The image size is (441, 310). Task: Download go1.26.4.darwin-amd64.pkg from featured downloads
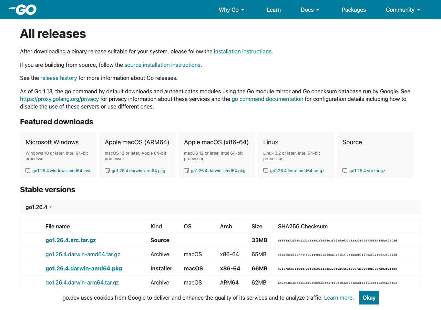[218, 171]
